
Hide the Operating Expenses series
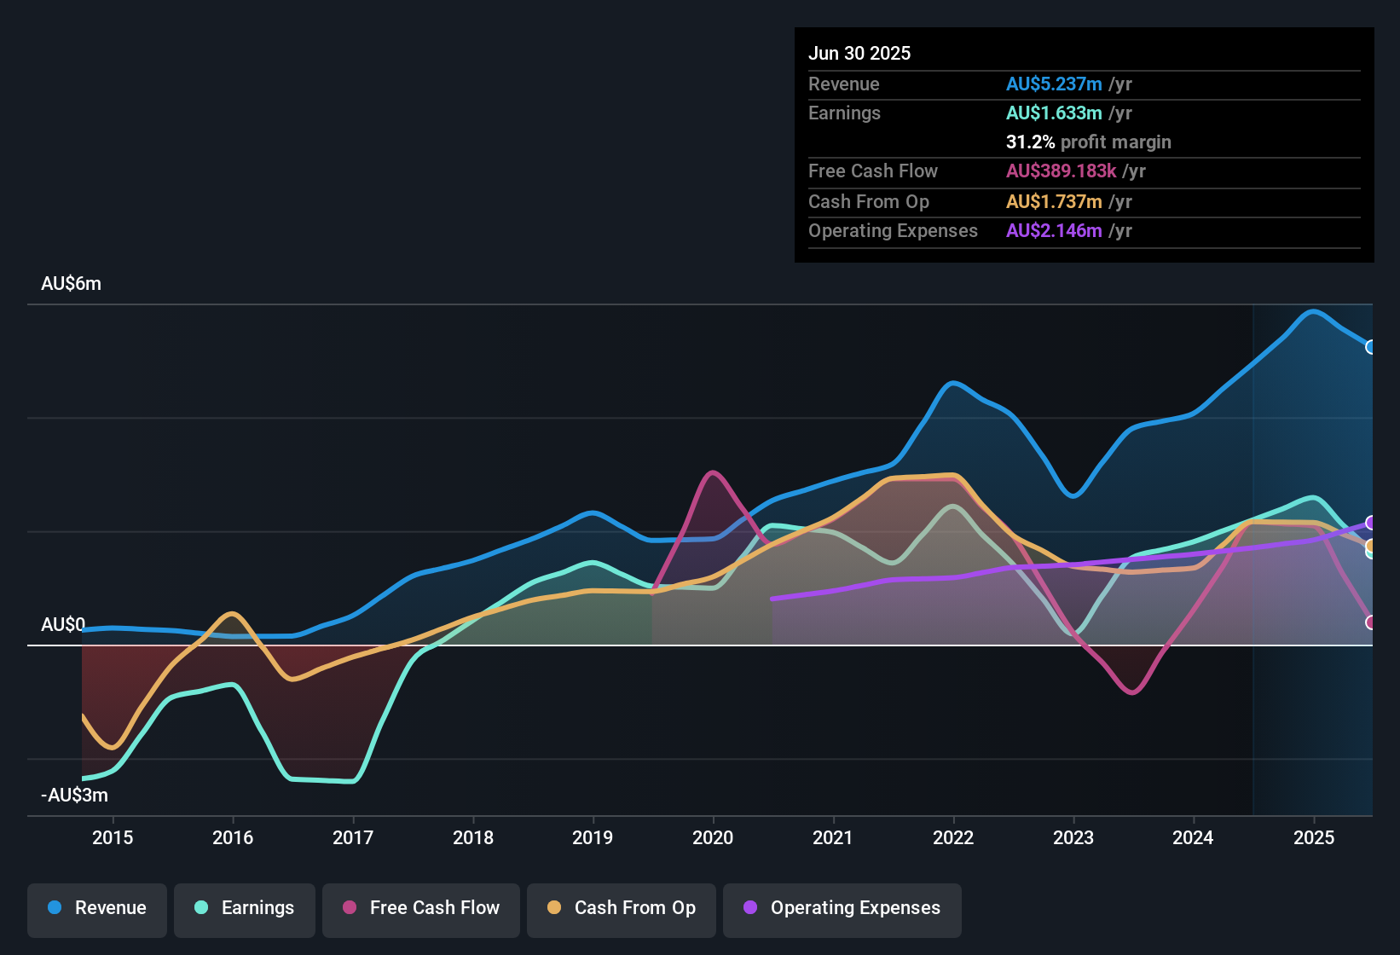click(842, 908)
